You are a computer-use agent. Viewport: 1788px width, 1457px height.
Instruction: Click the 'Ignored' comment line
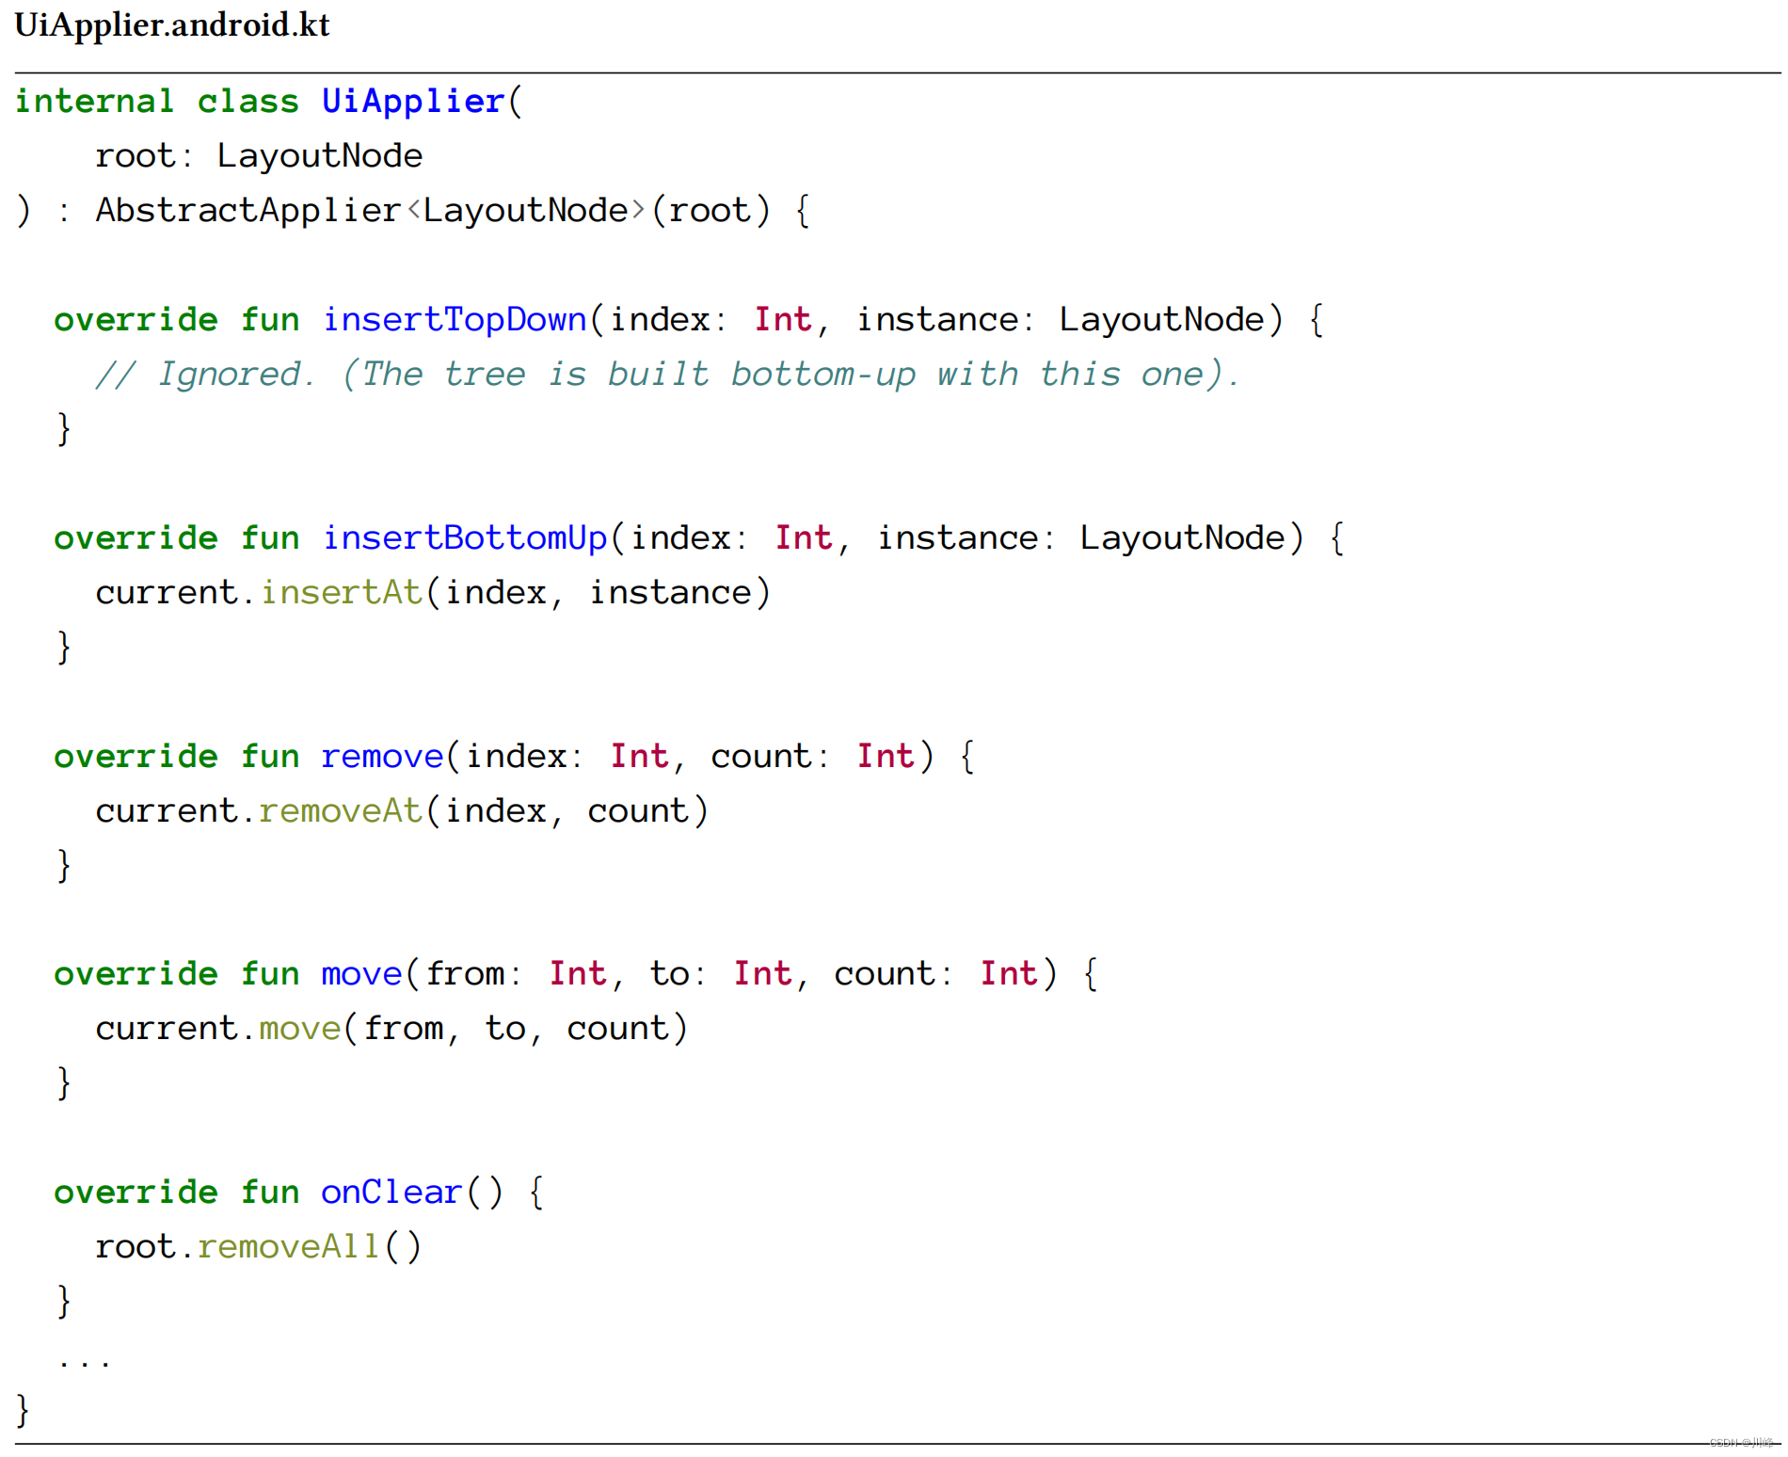(667, 375)
